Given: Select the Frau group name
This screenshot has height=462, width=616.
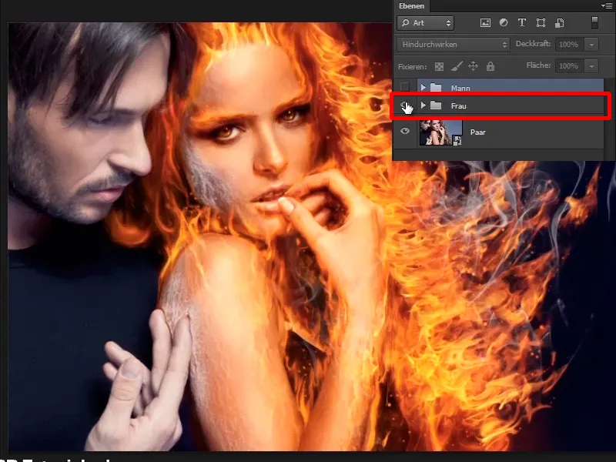Looking at the screenshot, I should [x=458, y=105].
